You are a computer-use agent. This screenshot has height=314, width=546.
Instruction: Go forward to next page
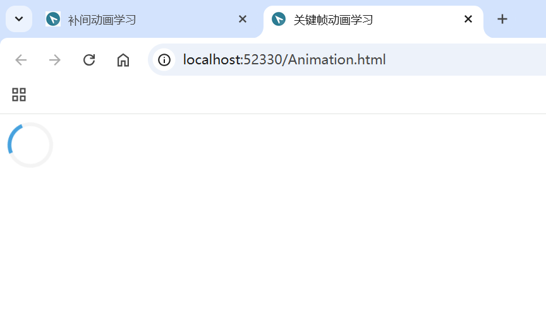pyautogui.click(x=55, y=60)
